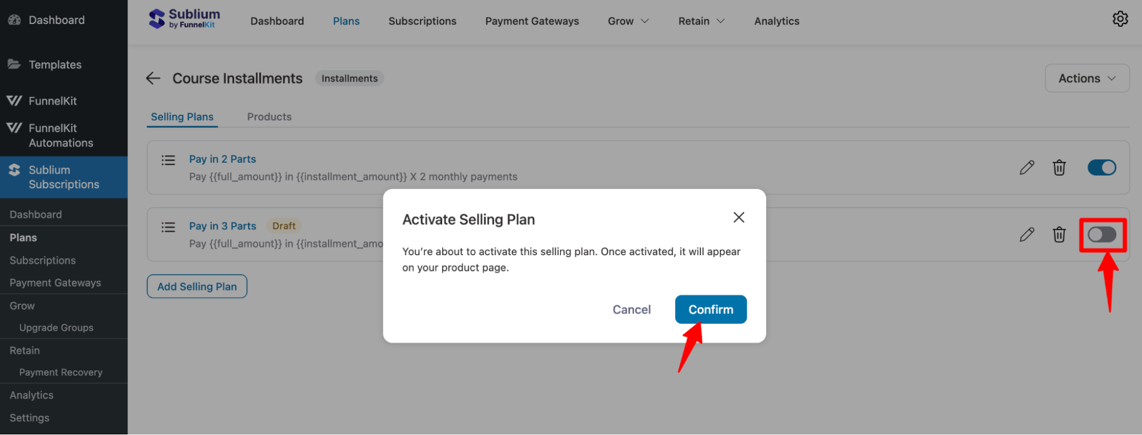Confirm activating the selling plan
The height and width of the screenshot is (435, 1142).
pos(711,309)
